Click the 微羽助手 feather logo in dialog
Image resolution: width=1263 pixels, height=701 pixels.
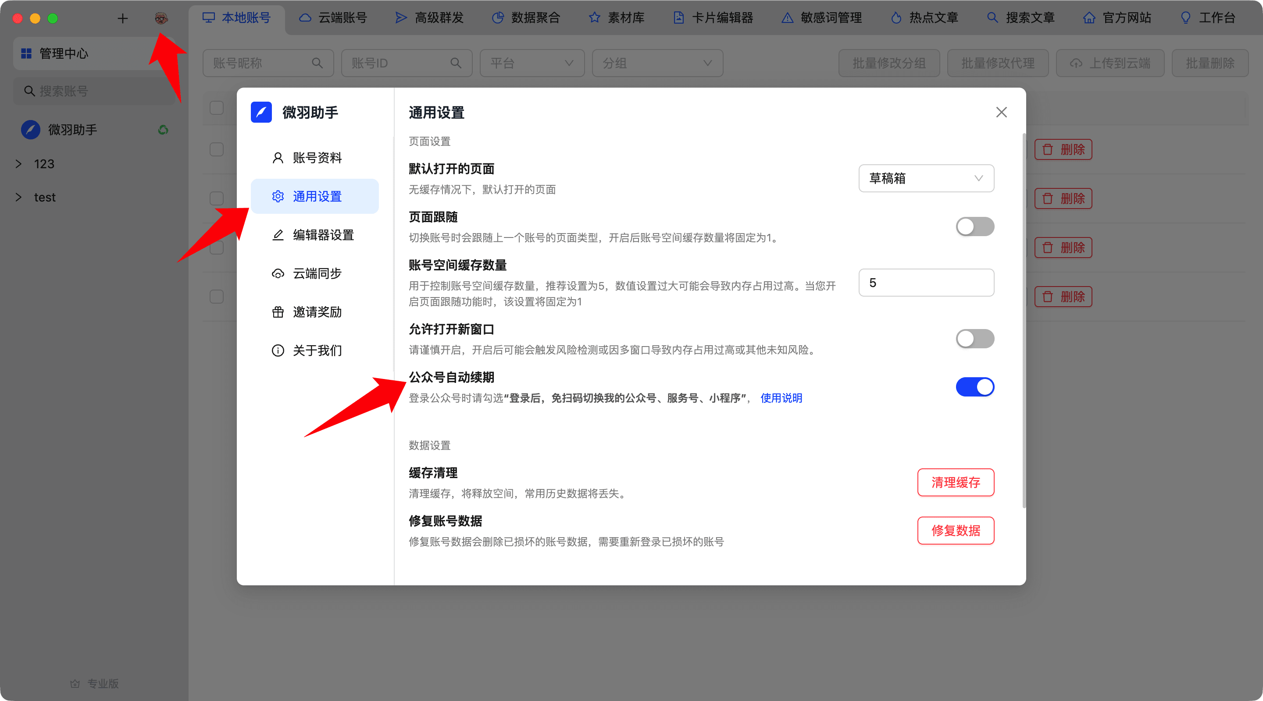pos(261,113)
